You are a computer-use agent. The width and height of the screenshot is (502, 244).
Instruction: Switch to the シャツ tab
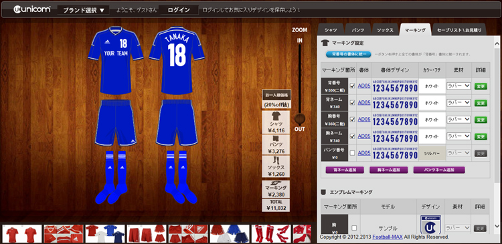click(331, 30)
